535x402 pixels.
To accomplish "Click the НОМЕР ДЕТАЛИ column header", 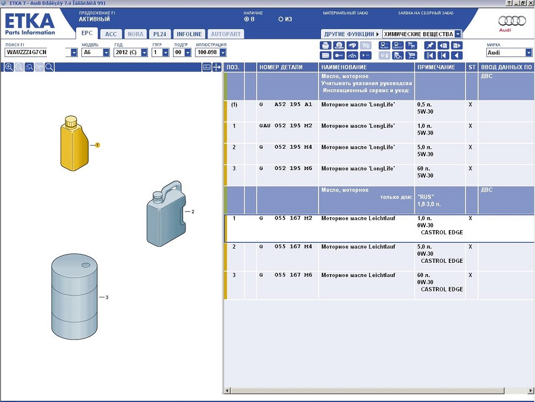I will pyautogui.click(x=287, y=67).
